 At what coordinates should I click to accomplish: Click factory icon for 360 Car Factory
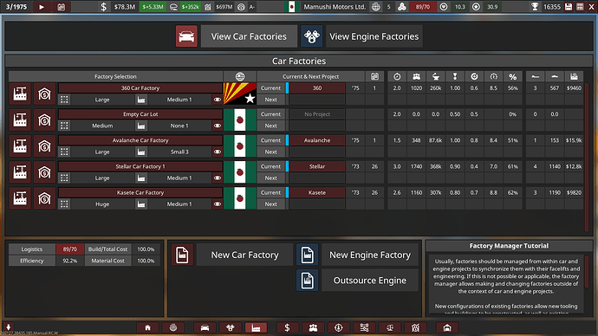pyautogui.click(x=20, y=94)
